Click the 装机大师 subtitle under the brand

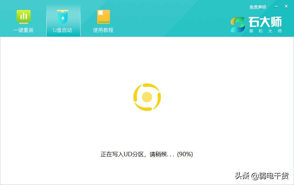pos(265,31)
